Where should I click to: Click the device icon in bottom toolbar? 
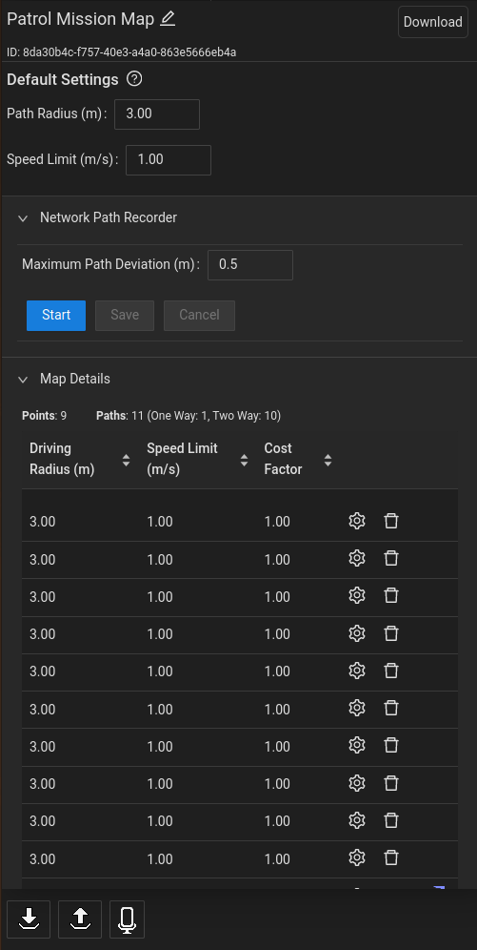(127, 919)
